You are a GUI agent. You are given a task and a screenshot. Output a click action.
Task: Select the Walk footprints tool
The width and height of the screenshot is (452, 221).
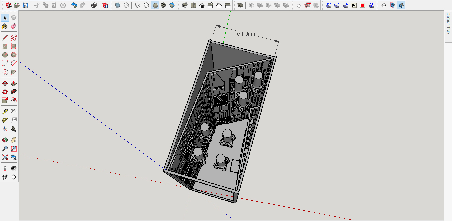5,177
